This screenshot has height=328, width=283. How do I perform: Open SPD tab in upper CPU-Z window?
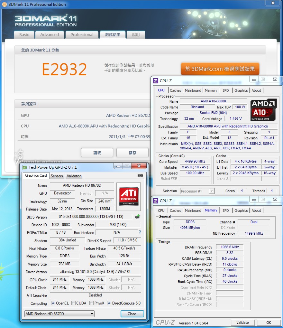(x=226, y=90)
